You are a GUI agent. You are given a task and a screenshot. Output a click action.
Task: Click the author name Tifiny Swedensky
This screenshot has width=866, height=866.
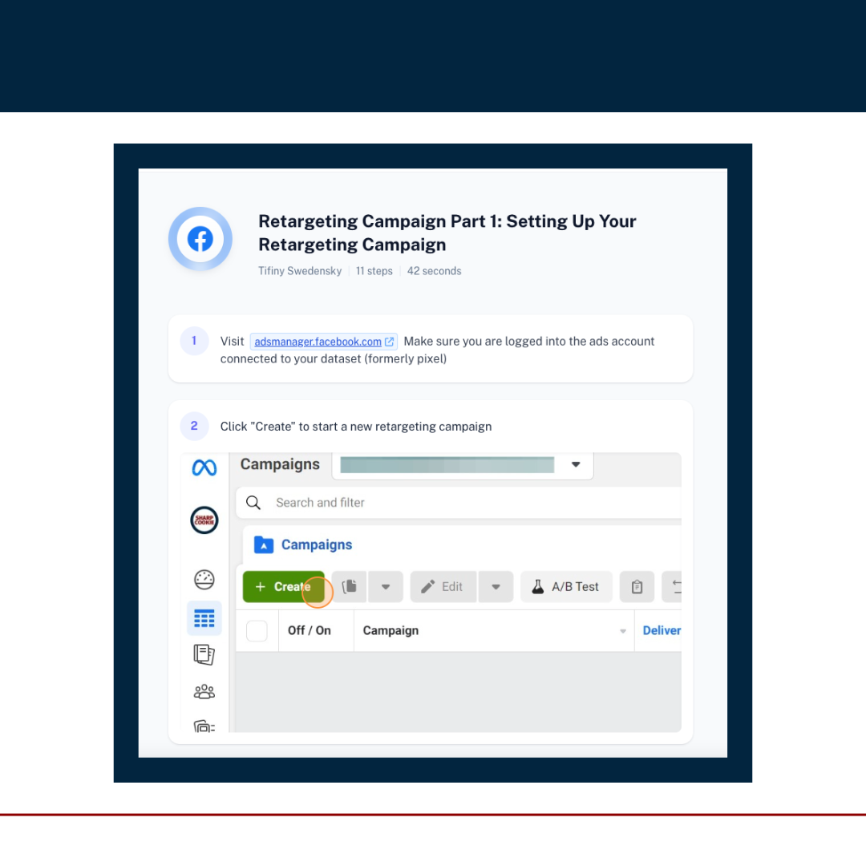point(300,271)
